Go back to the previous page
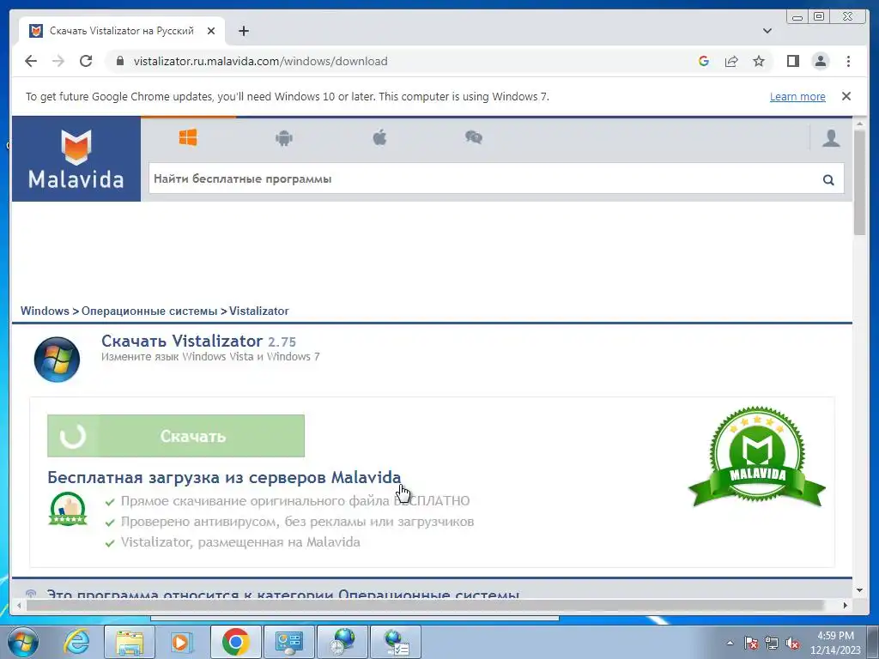Image resolution: width=879 pixels, height=659 pixels. [x=31, y=61]
